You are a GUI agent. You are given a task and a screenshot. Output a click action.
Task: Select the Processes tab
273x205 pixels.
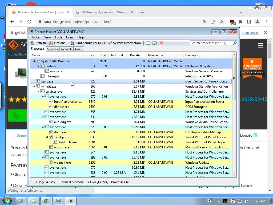tap(37, 49)
